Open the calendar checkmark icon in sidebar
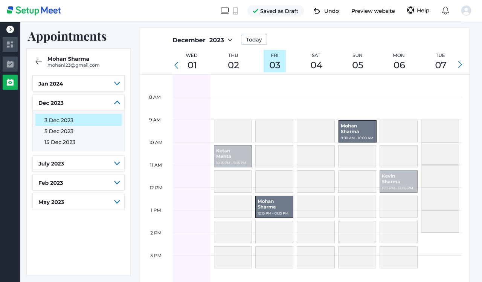 (x=10, y=64)
